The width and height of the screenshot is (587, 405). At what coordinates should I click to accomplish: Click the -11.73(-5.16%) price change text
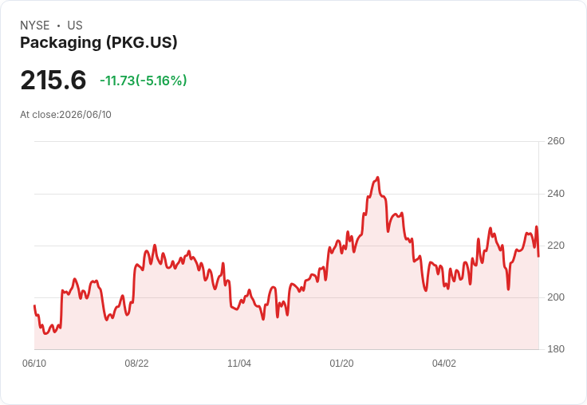point(144,81)
